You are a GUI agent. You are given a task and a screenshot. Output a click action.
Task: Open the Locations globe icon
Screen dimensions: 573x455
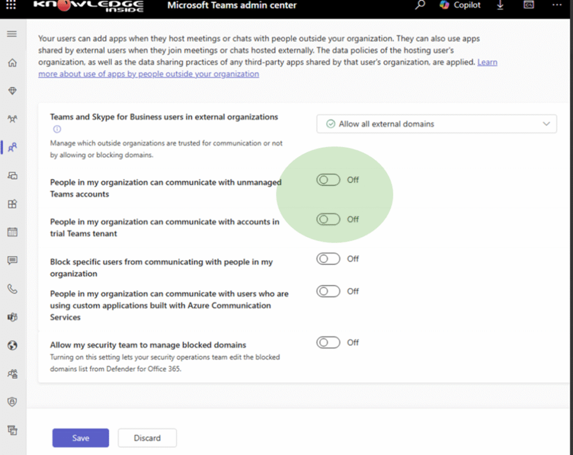tap(12, 346)
